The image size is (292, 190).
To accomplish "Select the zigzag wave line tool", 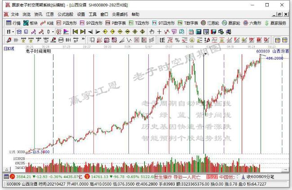I will point(129,40).
